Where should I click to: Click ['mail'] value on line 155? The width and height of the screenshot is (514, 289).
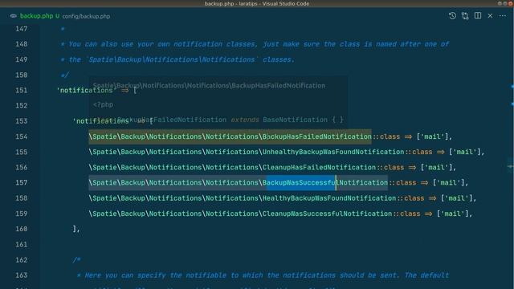(x=464, y=152)
